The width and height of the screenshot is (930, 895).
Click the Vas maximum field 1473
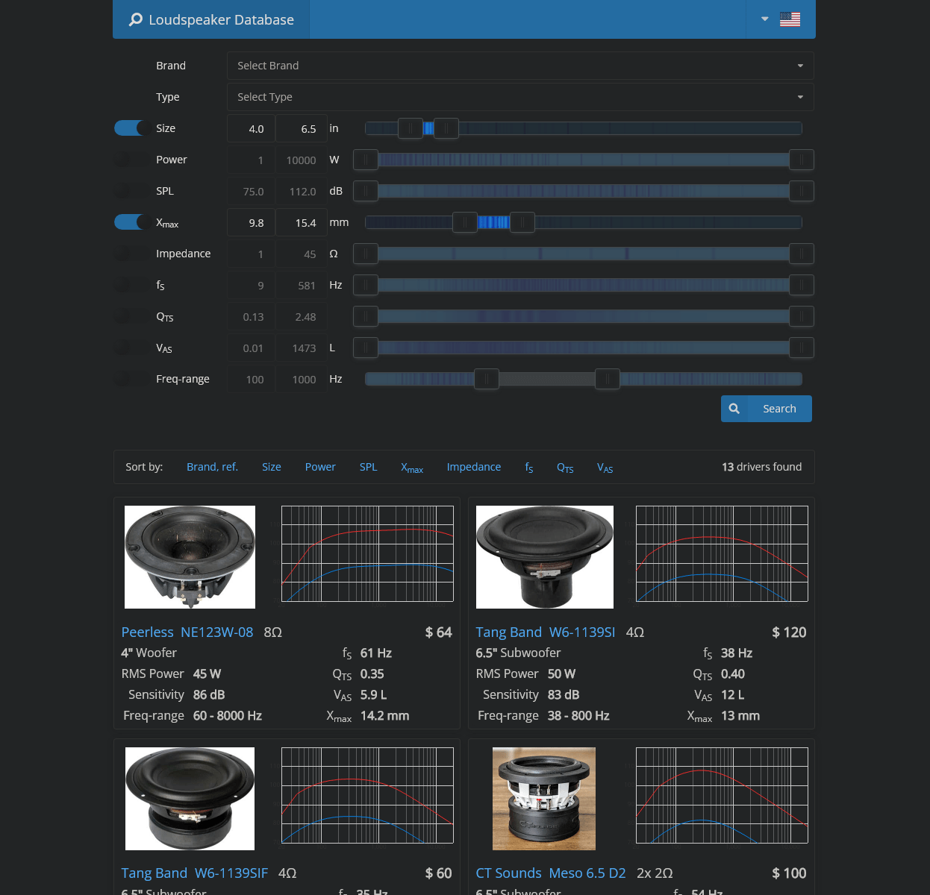point(302,348)
